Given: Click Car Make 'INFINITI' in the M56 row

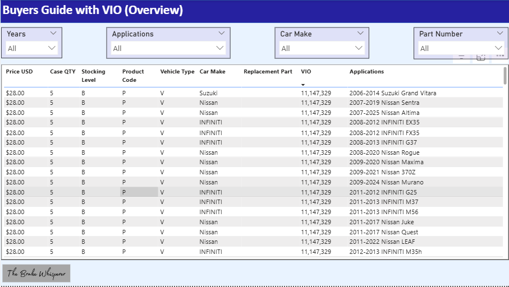Looking at the screenshot, I should [x=210, y=212].
